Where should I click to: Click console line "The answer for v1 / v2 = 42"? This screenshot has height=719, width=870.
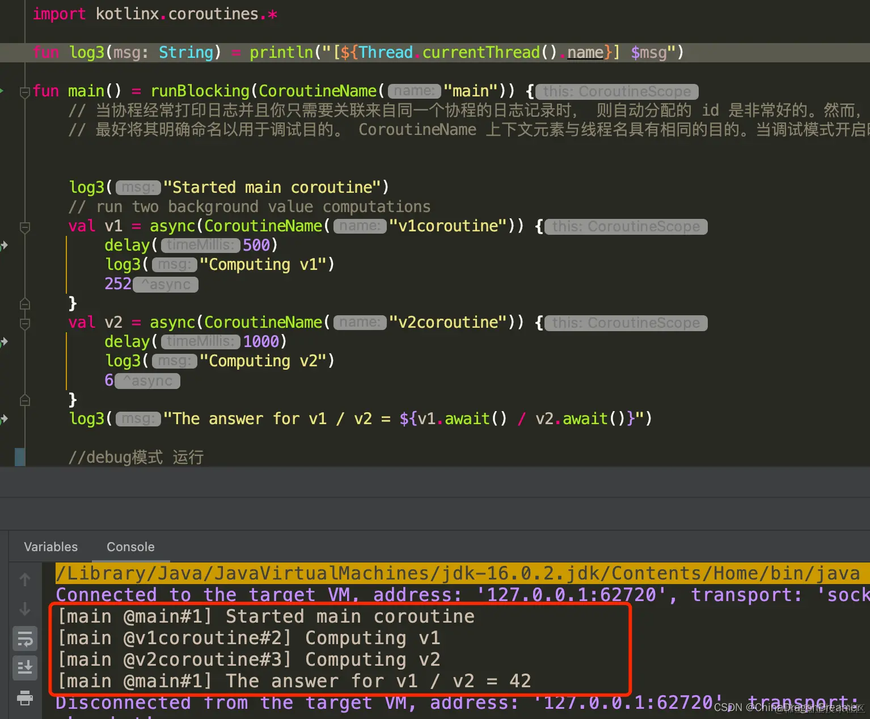[x=295, y=681]
